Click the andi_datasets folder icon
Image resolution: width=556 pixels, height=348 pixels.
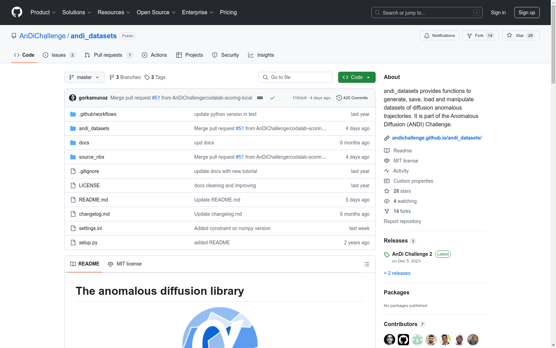pyautogui.click(x=73, y=128)
